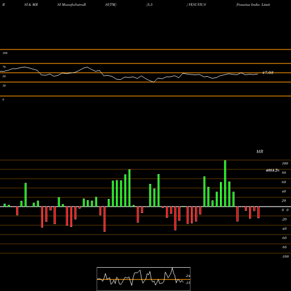This screenshot has width=291, height=291.
Task: Click the end point of the white RSI line
Action: click(258, 74)
